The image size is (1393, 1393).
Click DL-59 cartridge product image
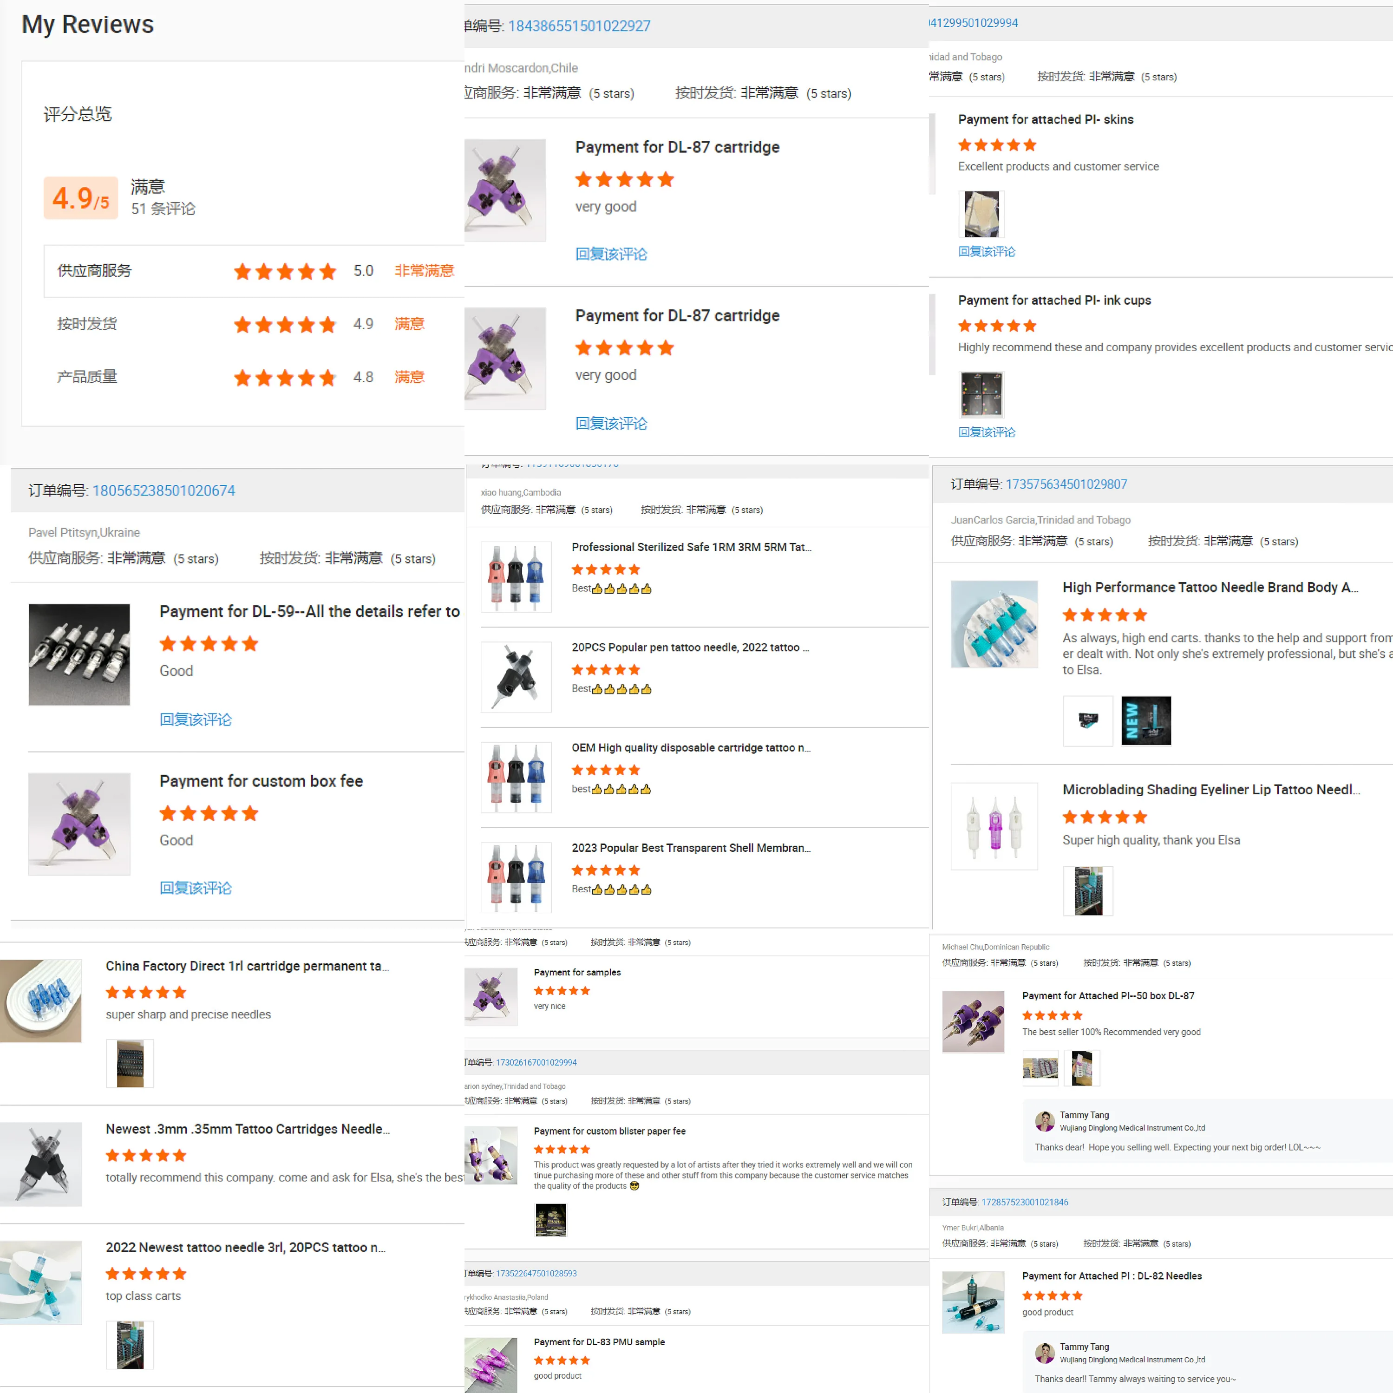coord(79,654)
